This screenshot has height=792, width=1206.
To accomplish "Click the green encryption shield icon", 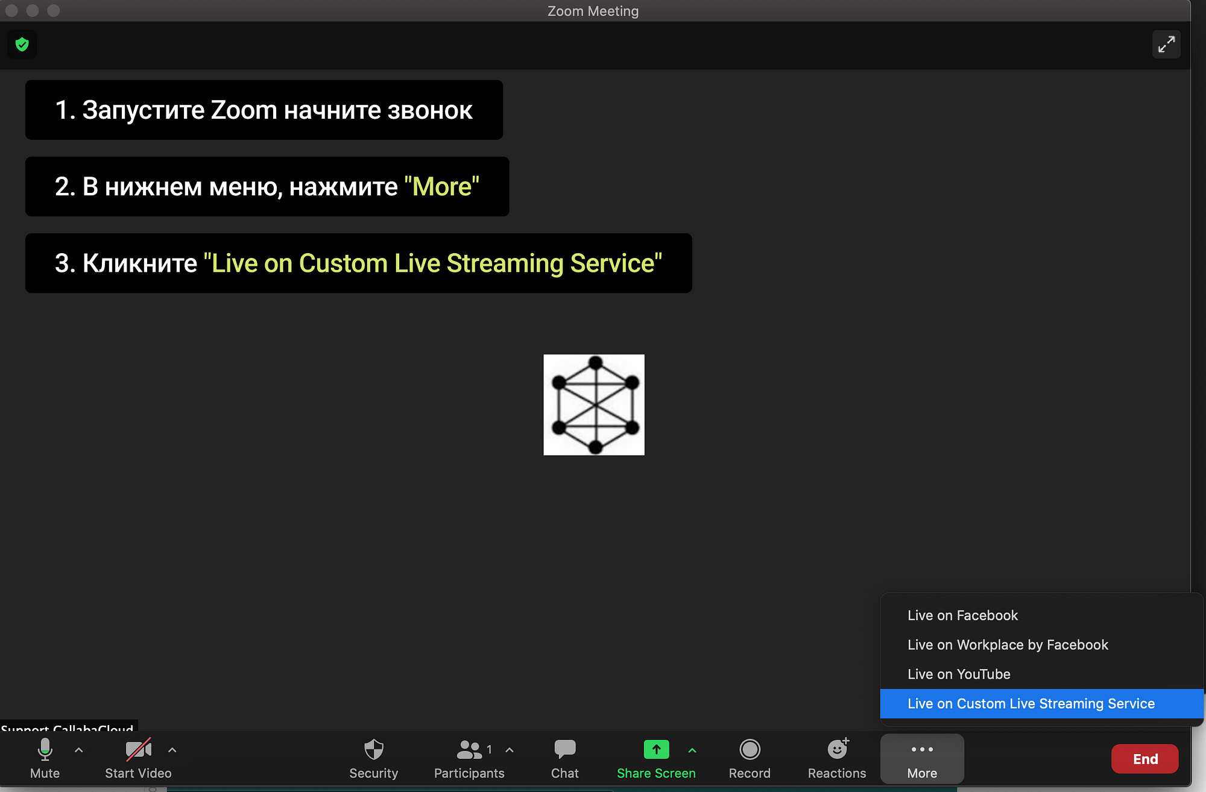I will click(x=22, y=45).
